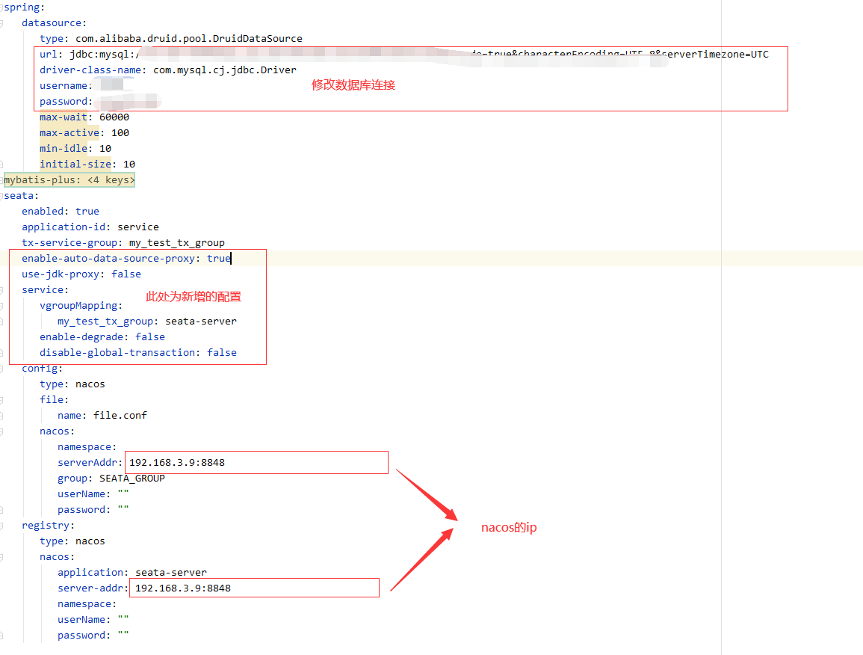The height and width of the screenshot is (655, 863).
Task: Click the enable-degrade key
Action: [81, 337]
